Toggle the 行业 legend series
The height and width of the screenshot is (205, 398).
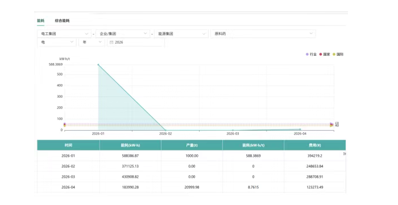[x=311, y=54]
